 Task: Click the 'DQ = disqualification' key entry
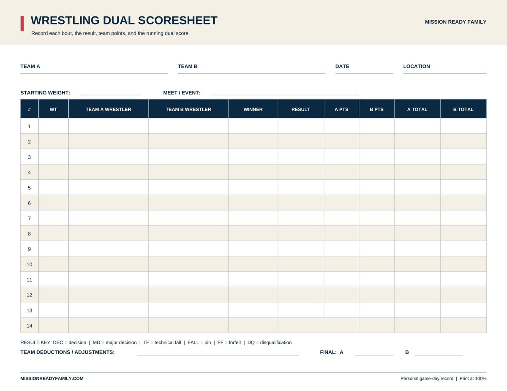[270, 342]
